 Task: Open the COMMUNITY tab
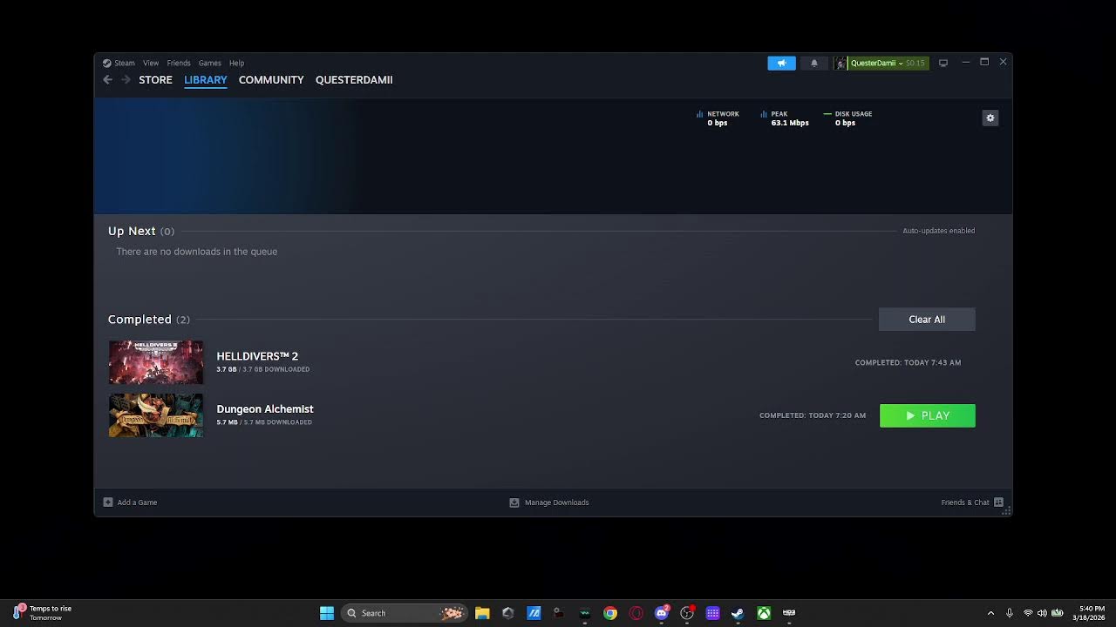pyautogui.click(x=271, y=79)
